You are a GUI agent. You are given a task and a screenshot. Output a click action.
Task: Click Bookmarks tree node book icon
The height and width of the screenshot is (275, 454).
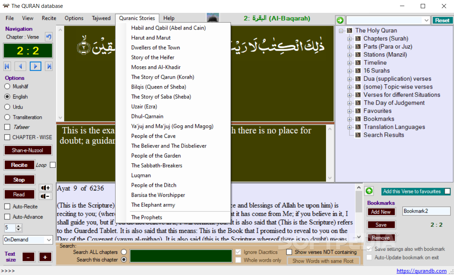click(x=358, y=119)
